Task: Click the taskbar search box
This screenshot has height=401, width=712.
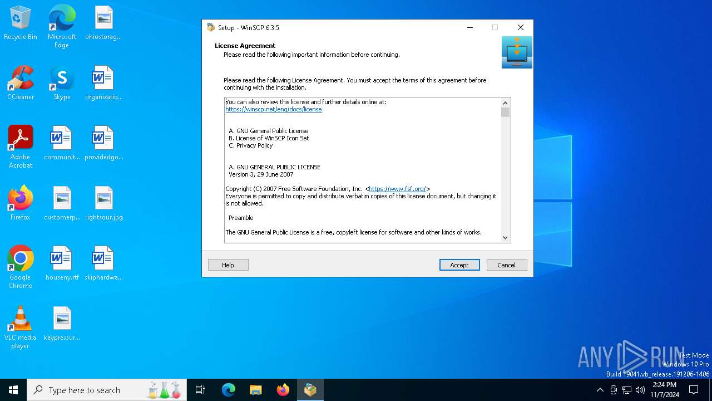Action: [107, 390]
